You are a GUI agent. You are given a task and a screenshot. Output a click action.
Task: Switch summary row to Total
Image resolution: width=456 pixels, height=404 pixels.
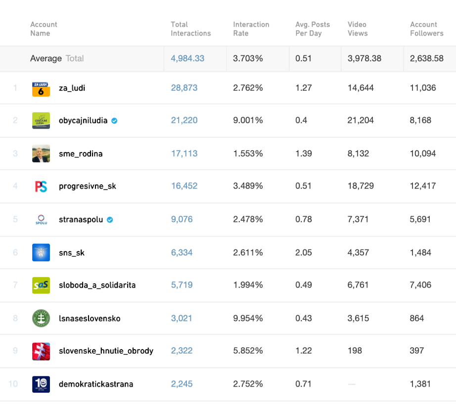[x=75, y=58]
